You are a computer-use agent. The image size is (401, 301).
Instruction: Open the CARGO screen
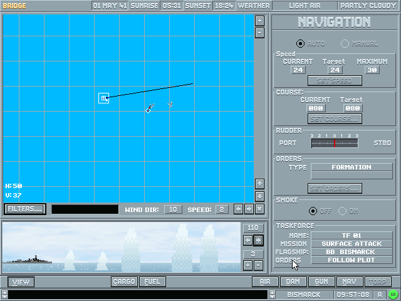pos(124,282)
